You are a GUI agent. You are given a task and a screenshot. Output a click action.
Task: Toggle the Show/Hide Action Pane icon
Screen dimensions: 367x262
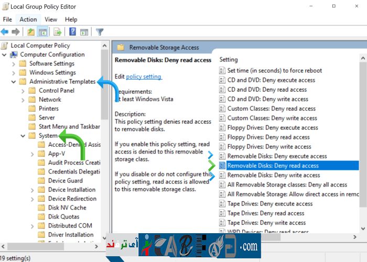click(84, 32)
